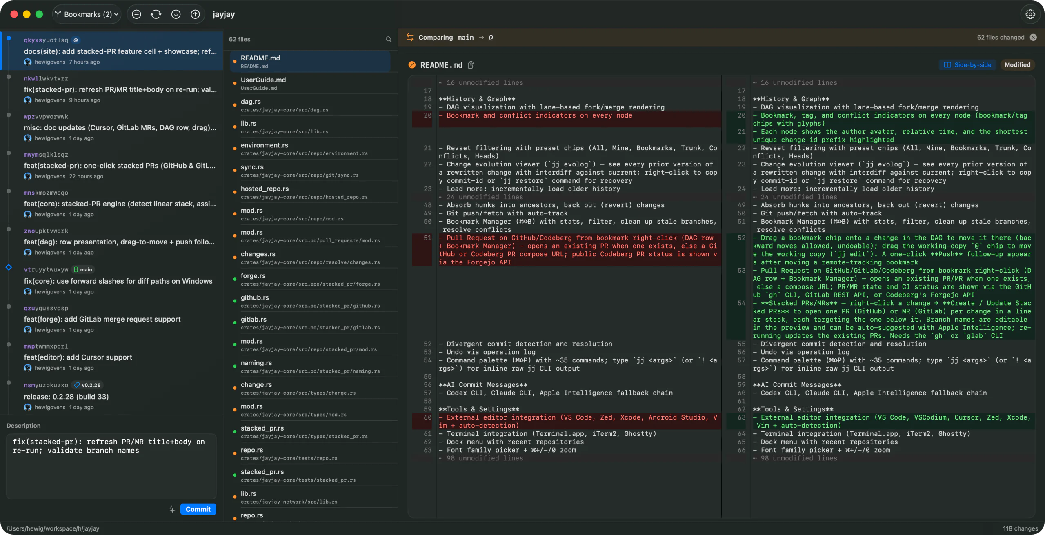Screen dimensions: 1045x535
Task: Open lib.rs under jayjay-network in files list
Action: (311, 497)
